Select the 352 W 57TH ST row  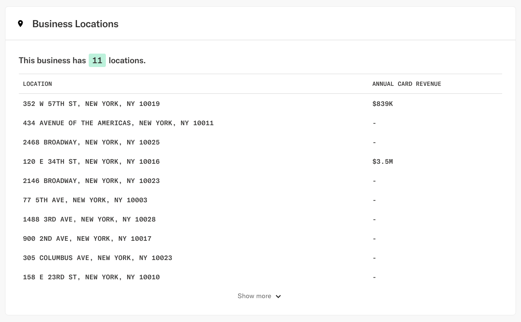click(x=91, y=104)
